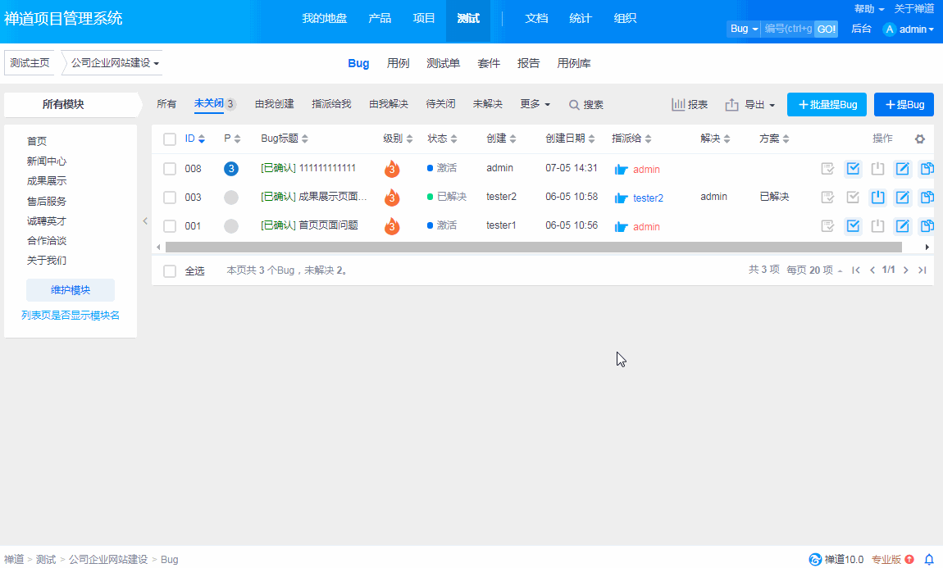Check the checkbox for bug 008

click(170, 169)
